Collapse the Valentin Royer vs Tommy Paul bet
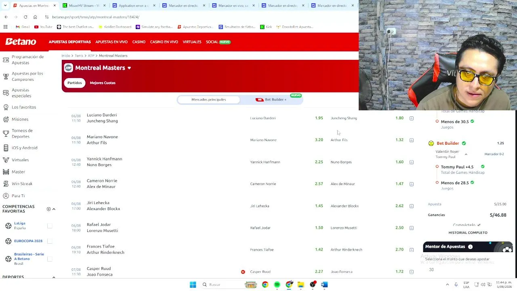Image resolution: width=517 pixels, height=291 pixels. click(466, 154)
